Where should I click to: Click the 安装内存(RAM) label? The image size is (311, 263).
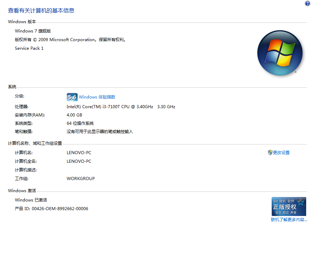(30, 115)
